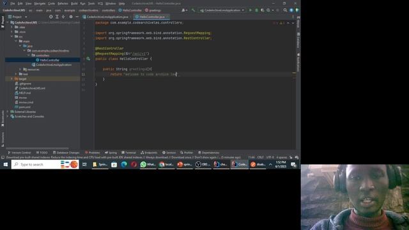The width and height of the screenshot is (409, 230).
Task: Open the Problems tool window
Action: click(92, 153)
